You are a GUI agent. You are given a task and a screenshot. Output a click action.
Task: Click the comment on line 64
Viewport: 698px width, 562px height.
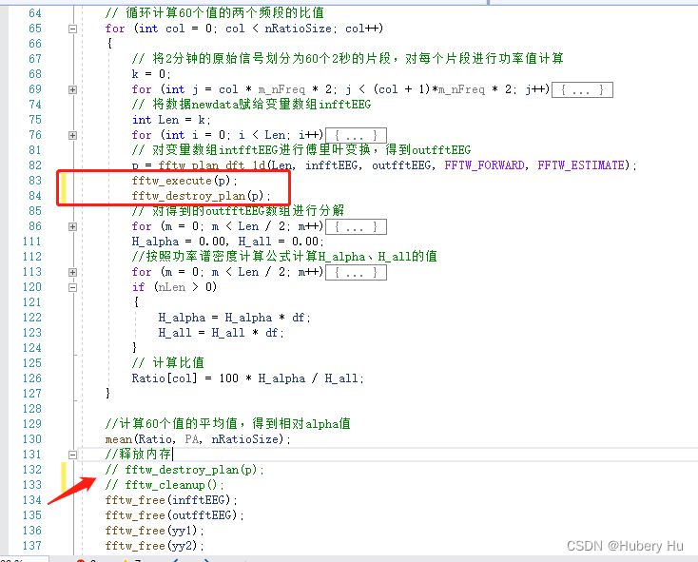pyautogui.click(x=215, y=13)
